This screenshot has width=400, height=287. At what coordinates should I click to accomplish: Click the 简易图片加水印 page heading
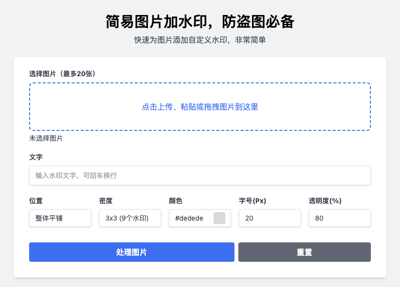click(200, 22)
